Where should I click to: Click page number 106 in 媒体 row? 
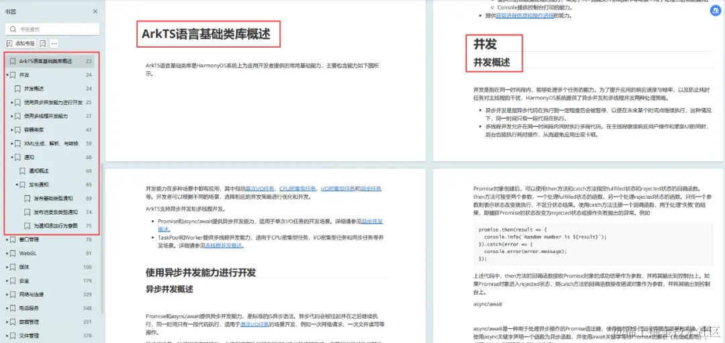pyautogui.click(x=87, y=267)
